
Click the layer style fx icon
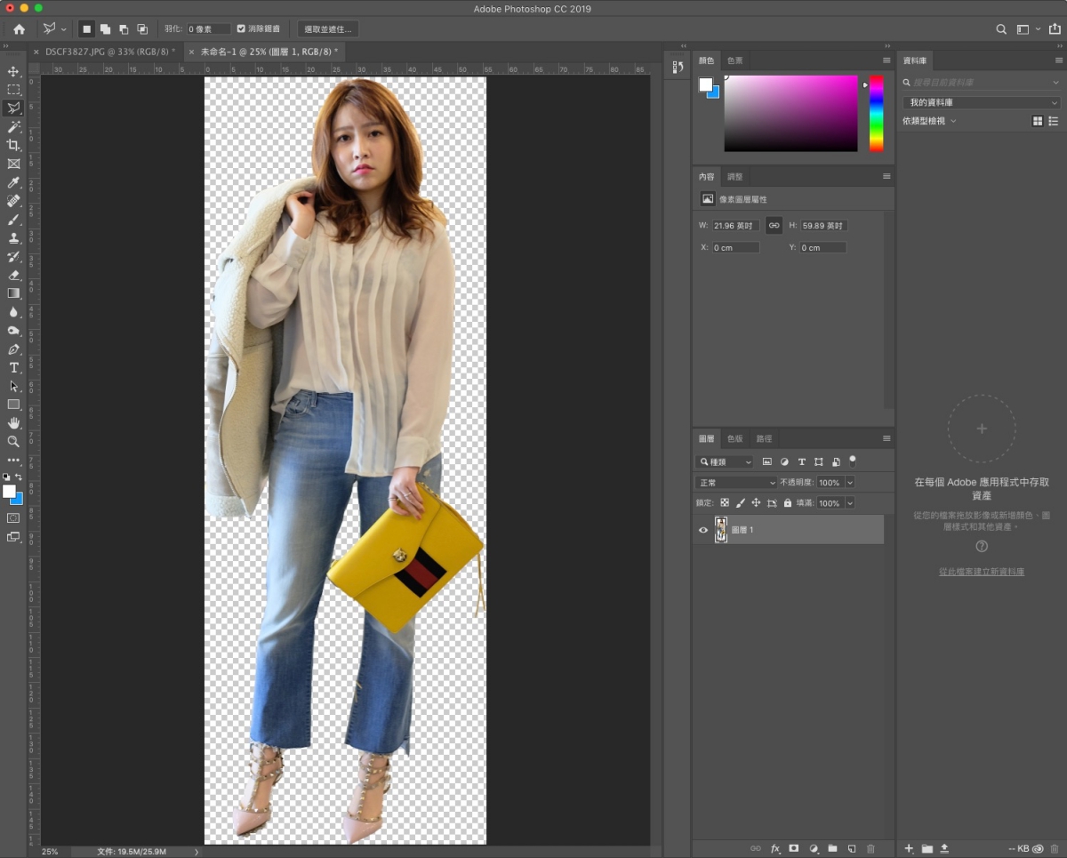[775, 849]
